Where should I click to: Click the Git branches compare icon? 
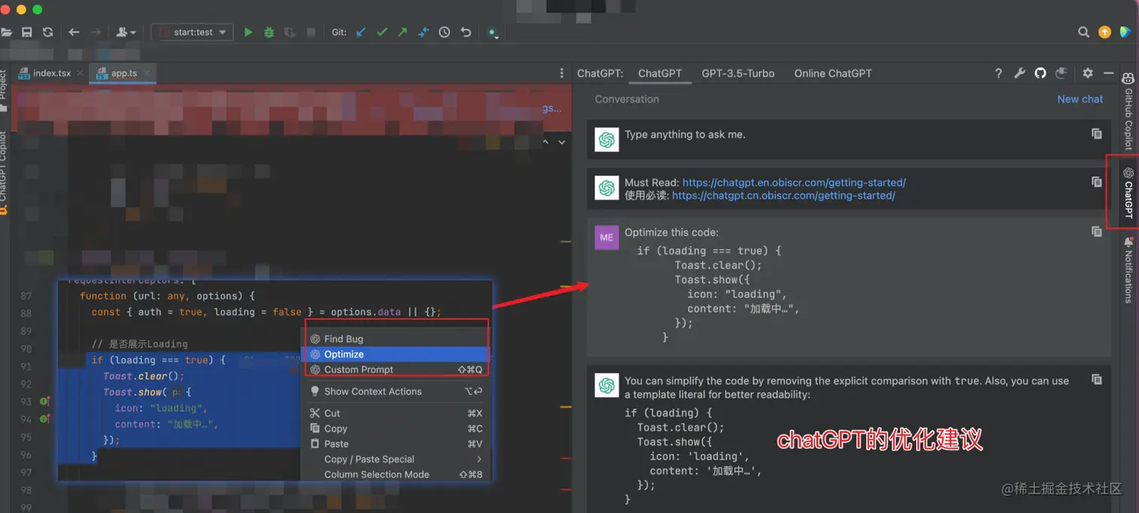423,32
